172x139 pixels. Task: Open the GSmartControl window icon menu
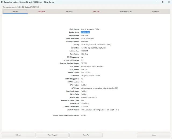pos(2,2)
